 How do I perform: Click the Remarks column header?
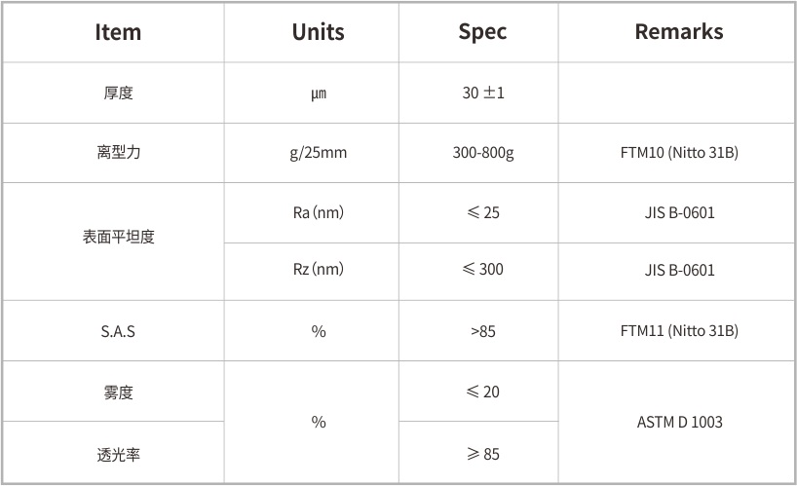(x=678, y=32)
